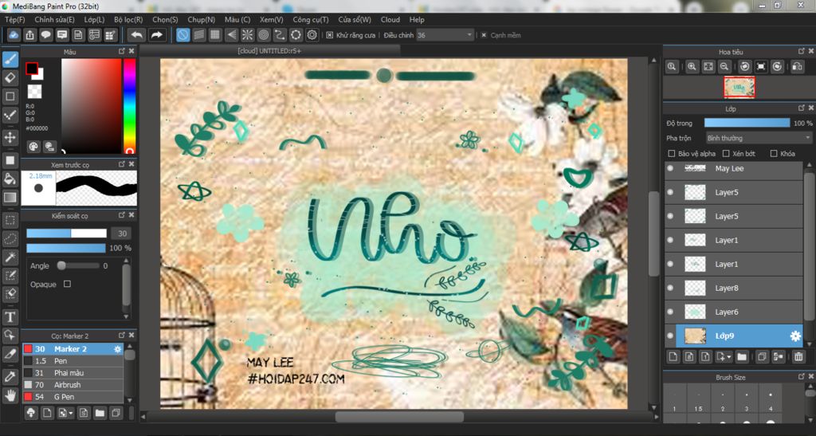Select the Layer8 layer row
The image size is (816, 436).
[x=734, y=288]
